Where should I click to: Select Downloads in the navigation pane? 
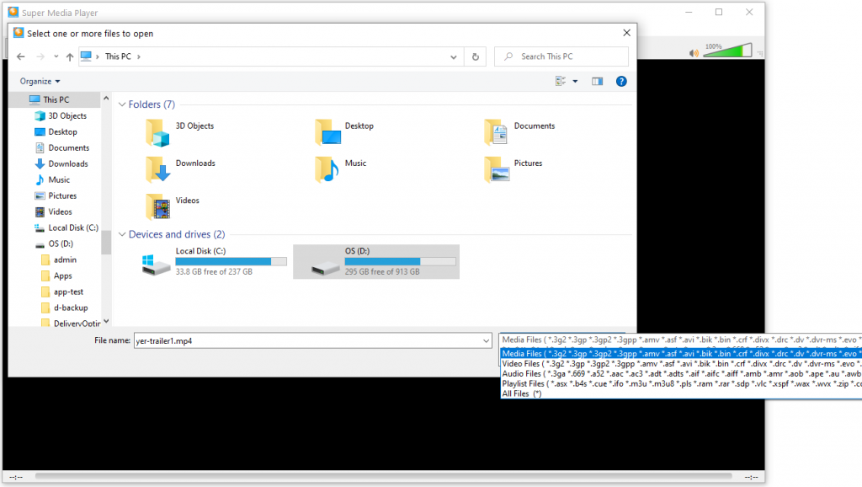[x=67, y=163]
